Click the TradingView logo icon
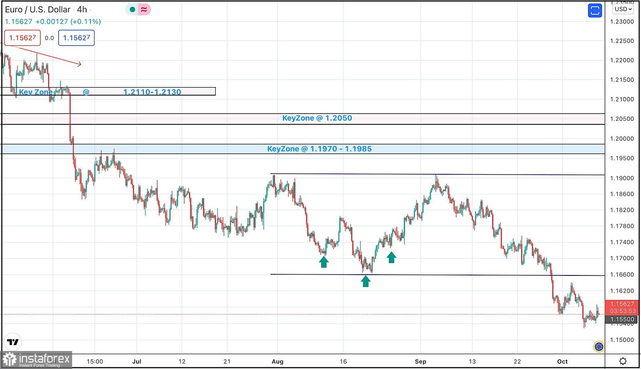641x369 pixels. click(x=13, y=342)
